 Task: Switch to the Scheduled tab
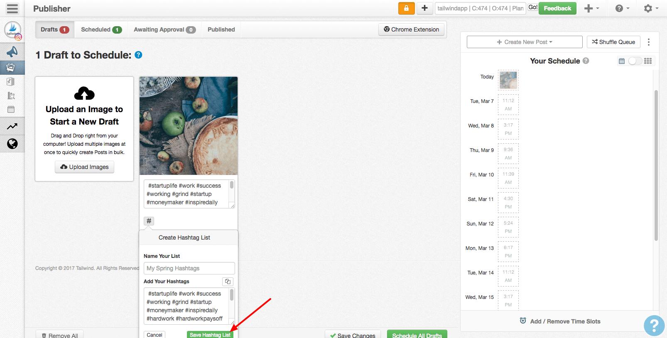tap(101, 29)
